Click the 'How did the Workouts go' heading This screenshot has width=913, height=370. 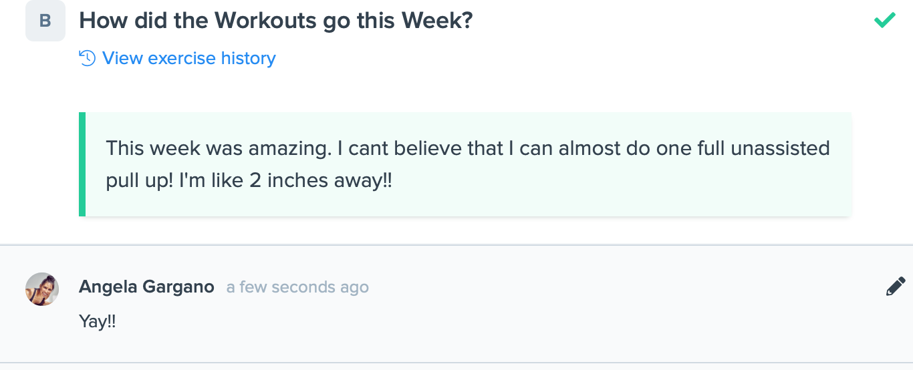pyautogui.click(x=276, y=21)
